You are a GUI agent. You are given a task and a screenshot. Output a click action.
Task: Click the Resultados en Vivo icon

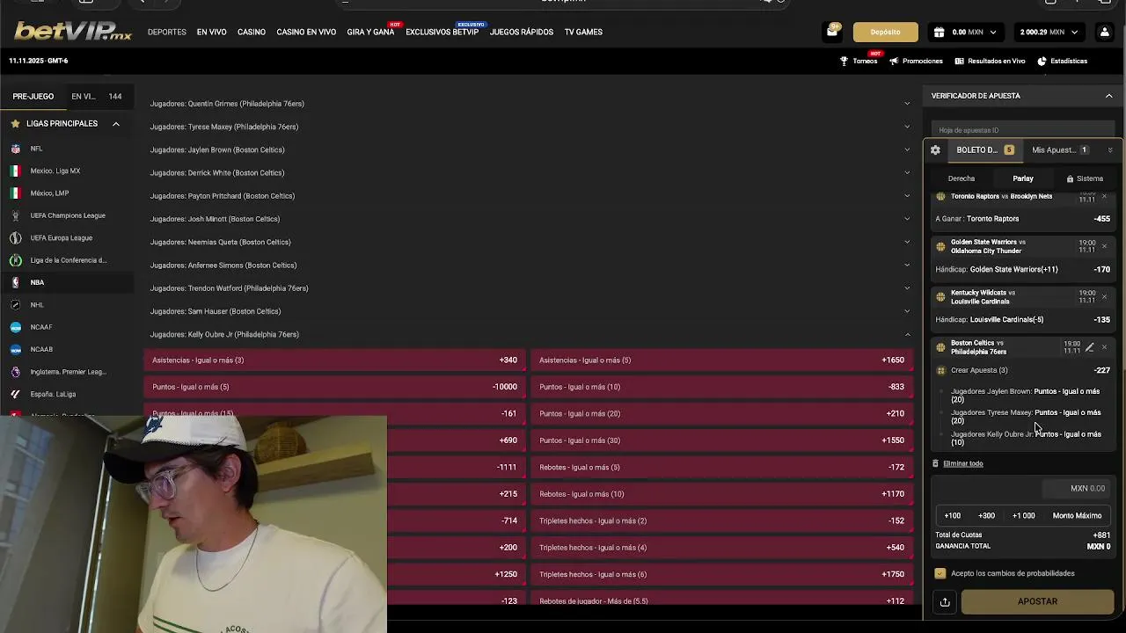[959, 61]
